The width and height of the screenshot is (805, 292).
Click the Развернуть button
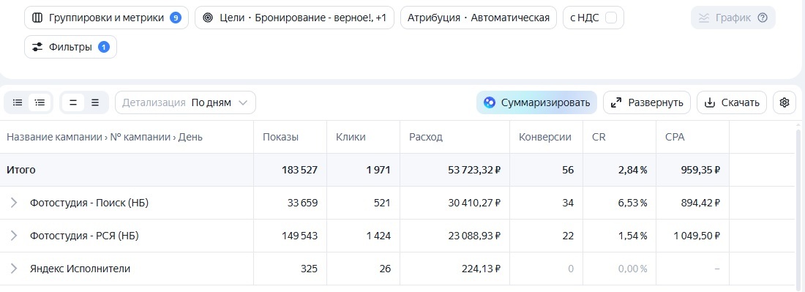click(x=647, y=102)
